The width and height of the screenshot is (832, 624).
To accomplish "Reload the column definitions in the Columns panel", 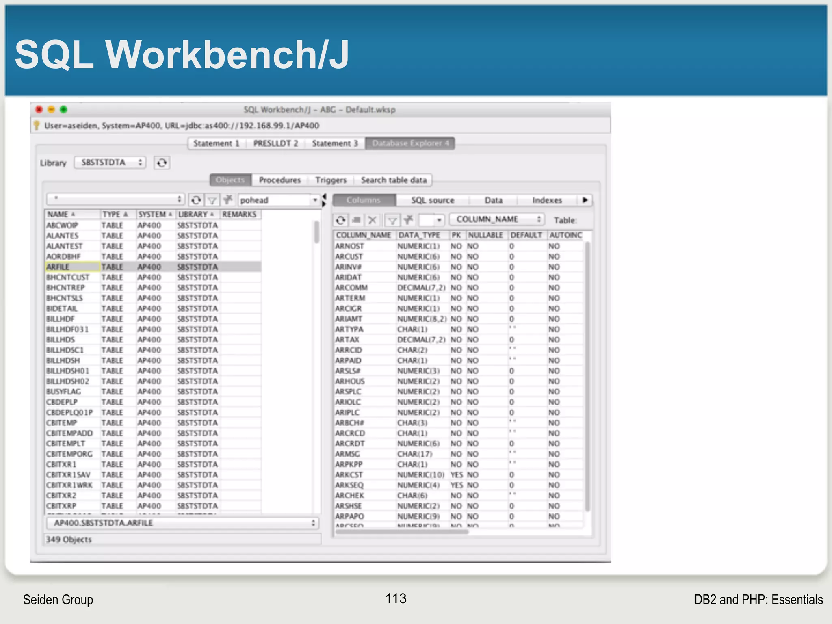I will [340, 220].
